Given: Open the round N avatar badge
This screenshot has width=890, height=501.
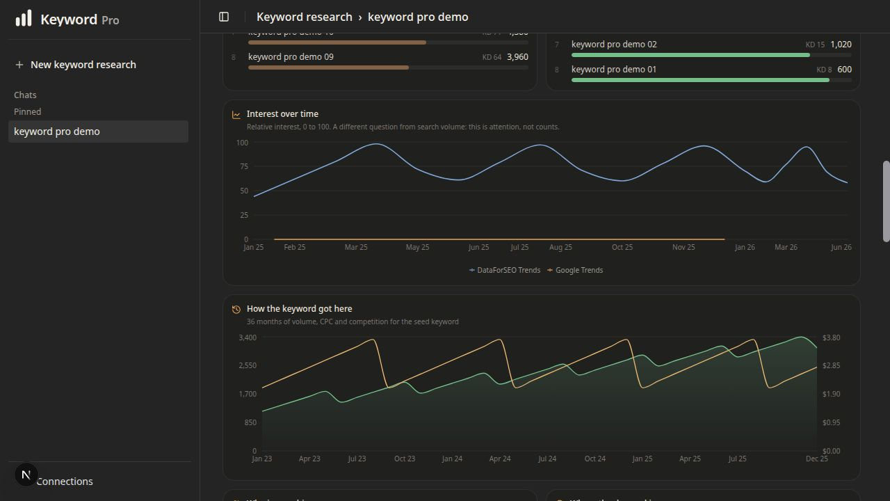Looking at the screenshot, I should [26, 475].
